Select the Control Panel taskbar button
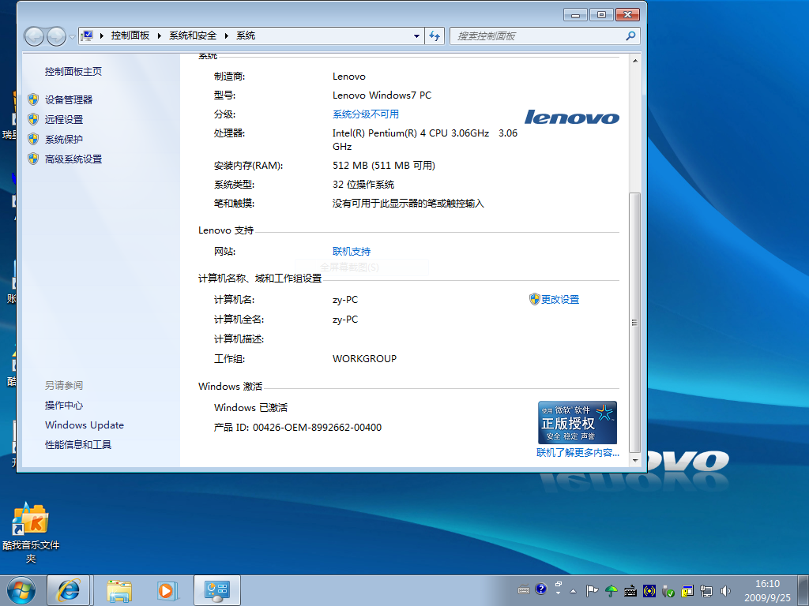The image size is (809, 606). [x=217, y=590]
